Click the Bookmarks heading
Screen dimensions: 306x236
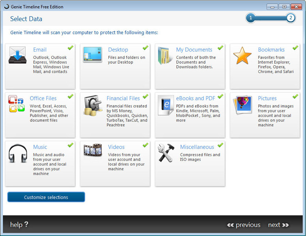point(271,50)
